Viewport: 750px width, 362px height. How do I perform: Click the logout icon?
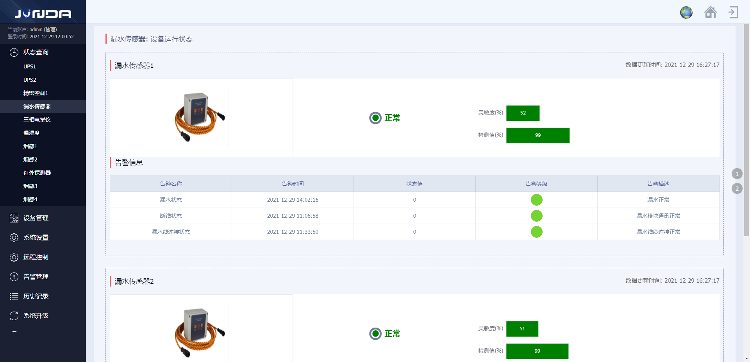[x=733, y=13]
